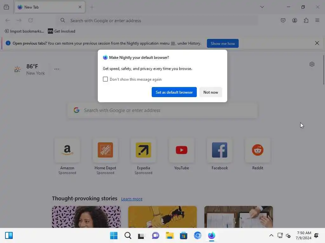
Task: Open the blue circular browser taskbar icon
Action: [x=197, y=235]
